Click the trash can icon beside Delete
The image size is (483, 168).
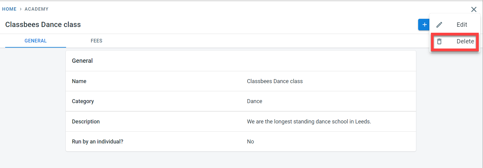click(439, 42)
